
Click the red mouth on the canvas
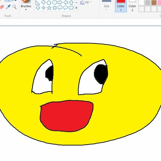67,116
